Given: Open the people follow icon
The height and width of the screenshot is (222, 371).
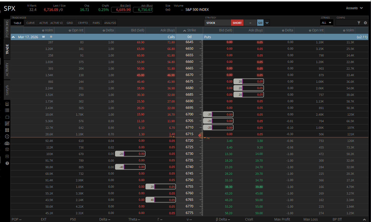Looking at the screenshot, I should (7, 143).
